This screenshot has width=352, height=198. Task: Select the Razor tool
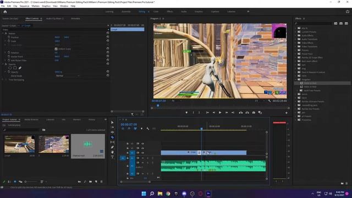pos(112,137)
